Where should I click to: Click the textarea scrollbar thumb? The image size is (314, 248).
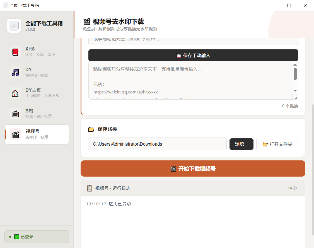point(295,74)
